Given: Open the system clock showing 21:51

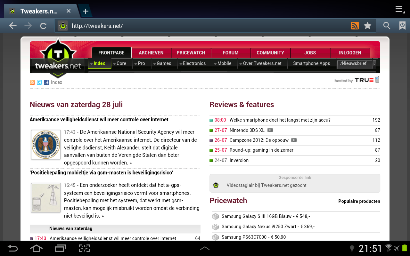Looking at the screenshot, I should (x=370, y=249).
